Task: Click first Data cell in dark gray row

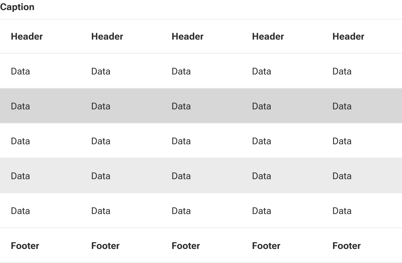Action: 40,106
